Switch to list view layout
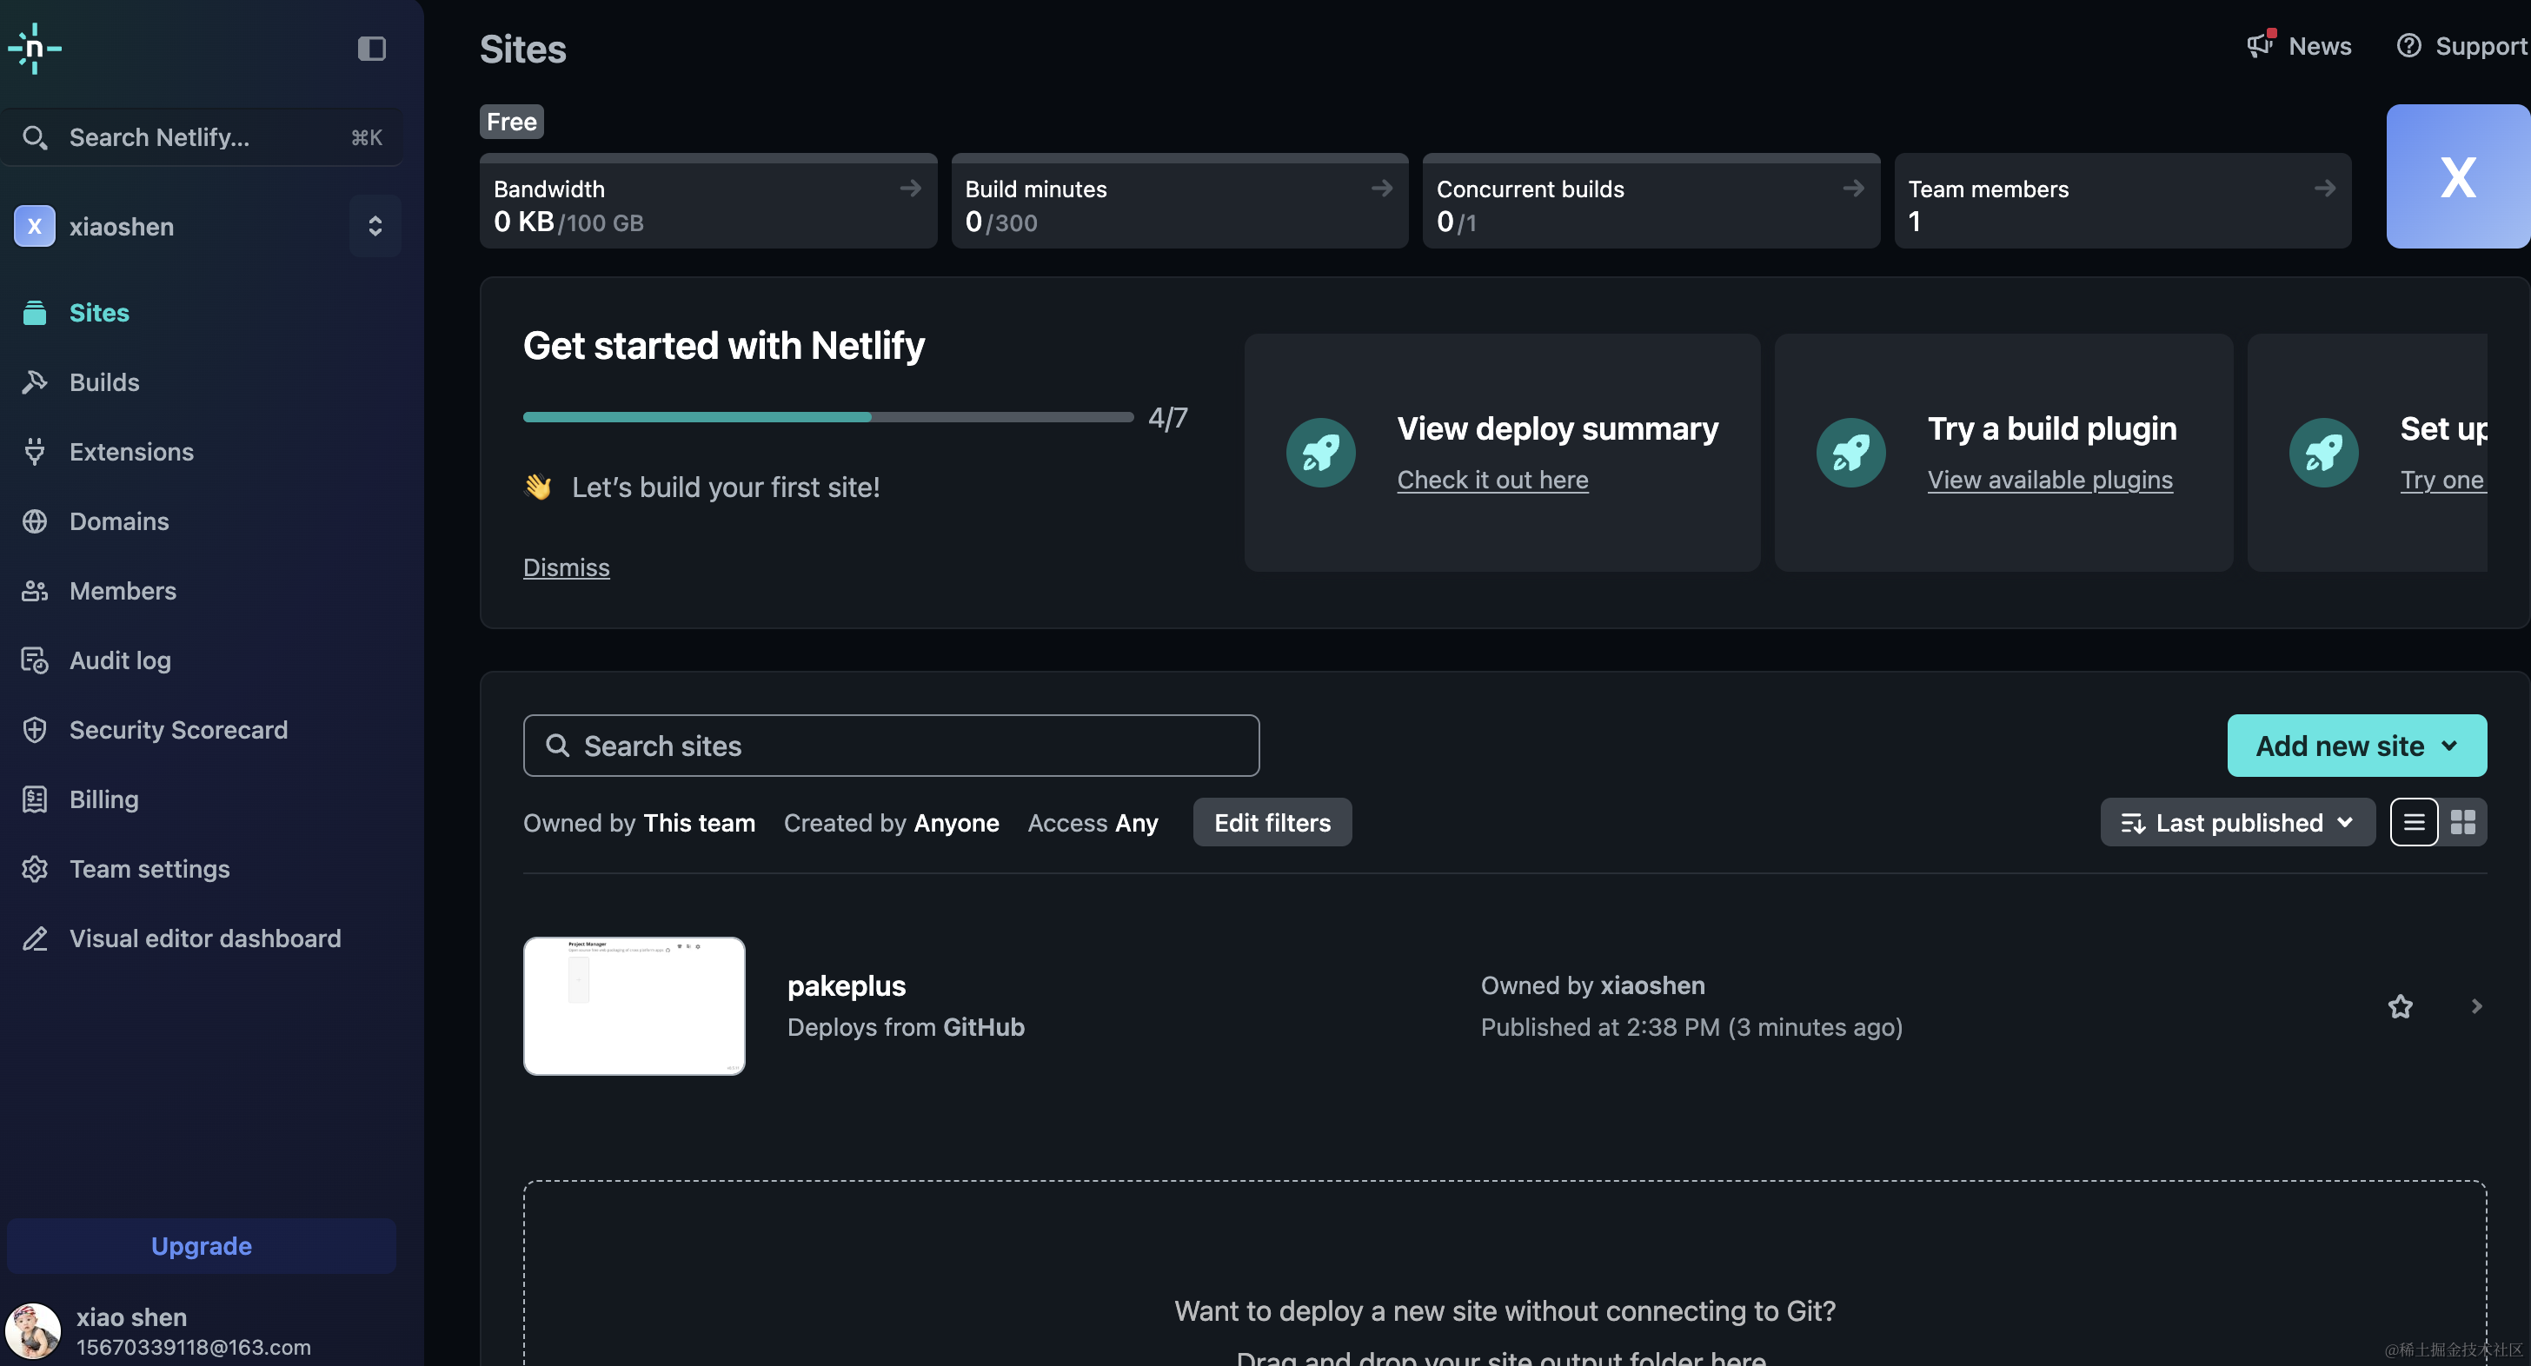Viewport: 2531px width, 1366px height. 2413,822
